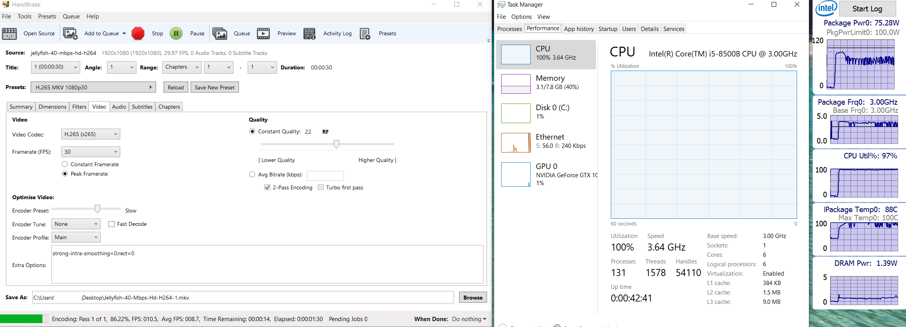Click the Constant Quality RF slider handle
The image size is (906, 327).
click(x=336, y=144)
